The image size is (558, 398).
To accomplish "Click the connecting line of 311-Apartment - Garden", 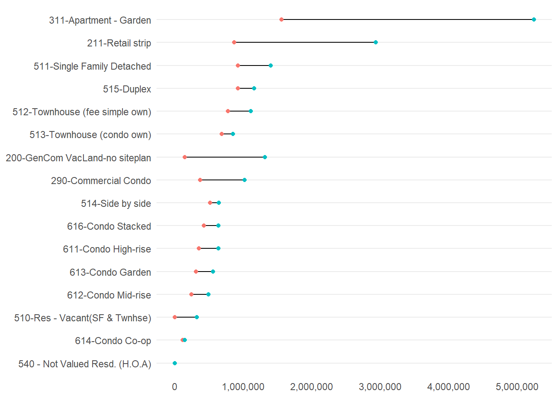I will pyautogui.click(x=407, y=19).
